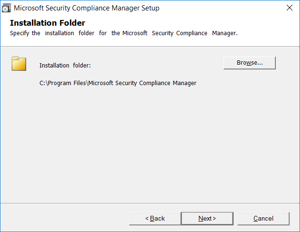Click the title bar text 'Microsoft Security Compliance Manager Setup'
The image size is (300, 232).
[x=86, y=8]
